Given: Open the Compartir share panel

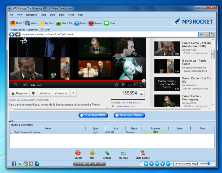Looking at the screenshot, I should pos(61,93).
